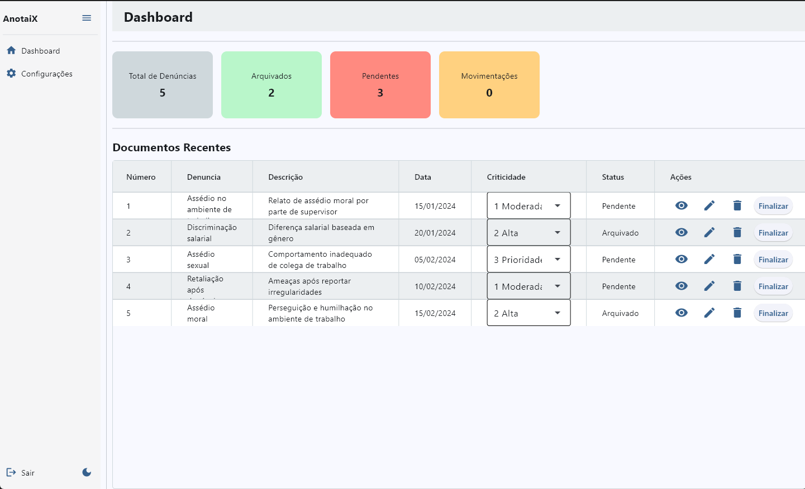This screenshot has height=489, width=805.
Task: Click the Criticidade column header
Action: 506,177
